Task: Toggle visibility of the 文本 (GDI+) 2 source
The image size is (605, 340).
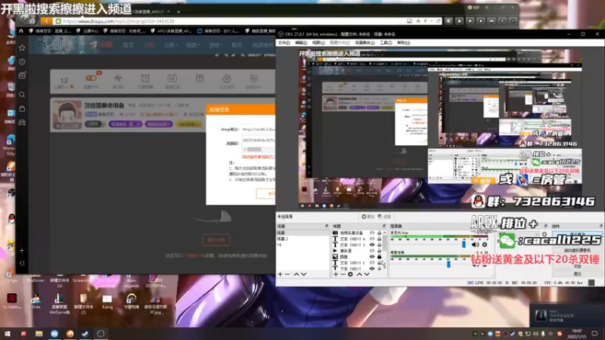Action: click(372, 262)
